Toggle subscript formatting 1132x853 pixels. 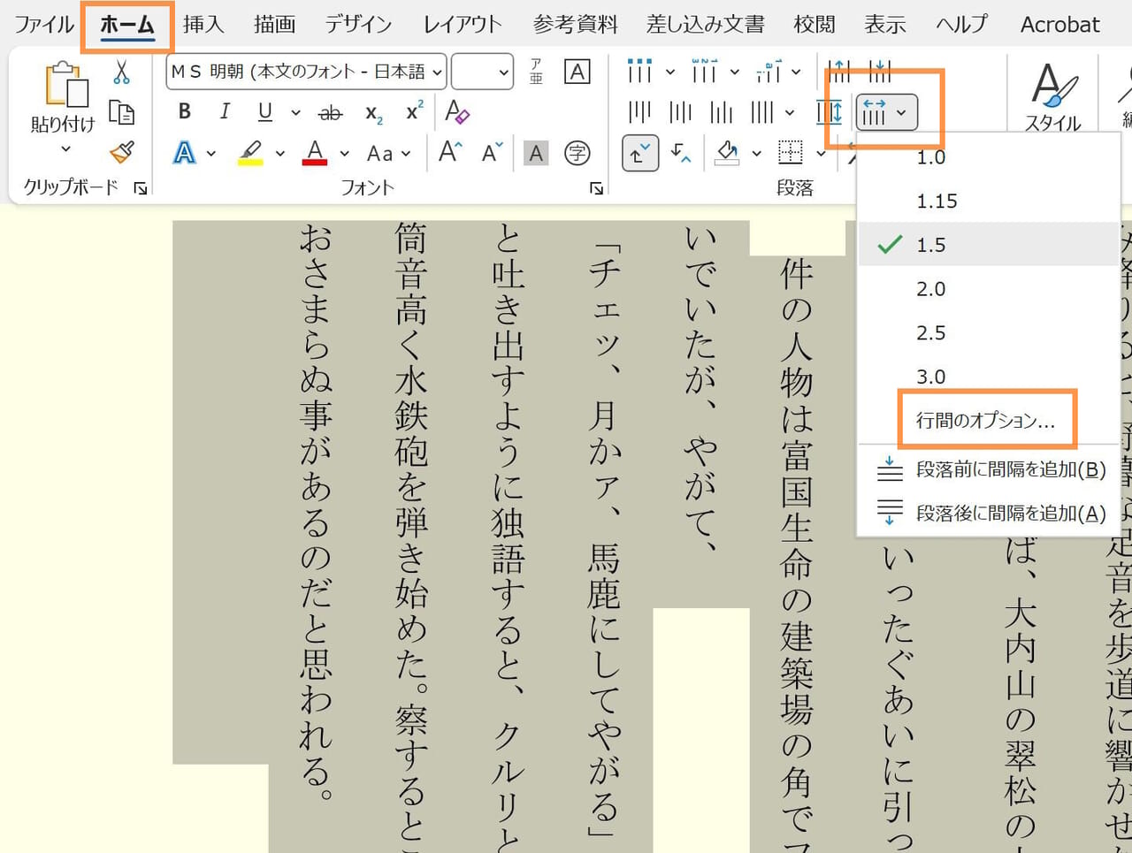point(373,112)
